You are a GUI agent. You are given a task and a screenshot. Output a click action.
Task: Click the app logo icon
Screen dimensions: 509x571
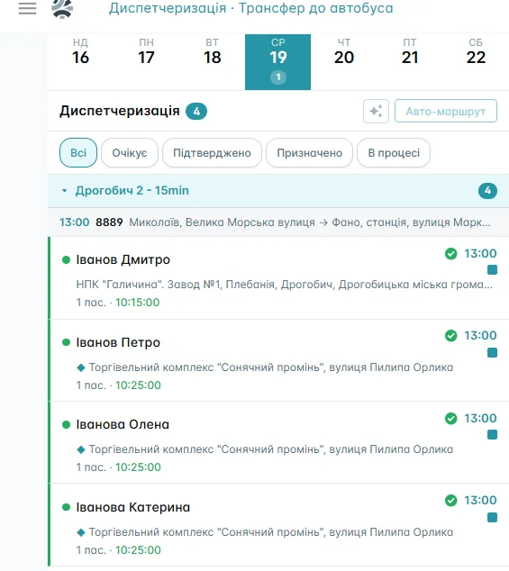click(x=62, y=9)
